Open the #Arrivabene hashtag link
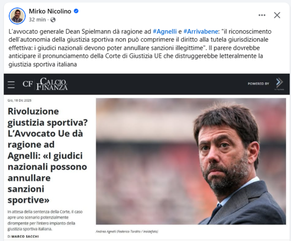 tap(201, 32)
